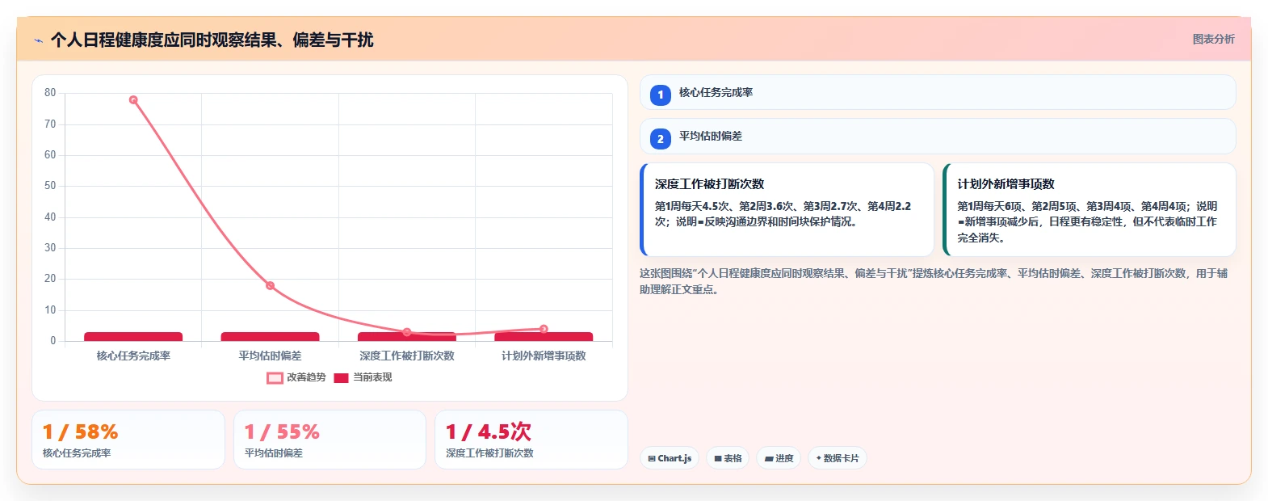Click the red bar for 平均估时偏差
Image resolution: width=1268 pixels, height=501 pixels.
coord(270,336)
